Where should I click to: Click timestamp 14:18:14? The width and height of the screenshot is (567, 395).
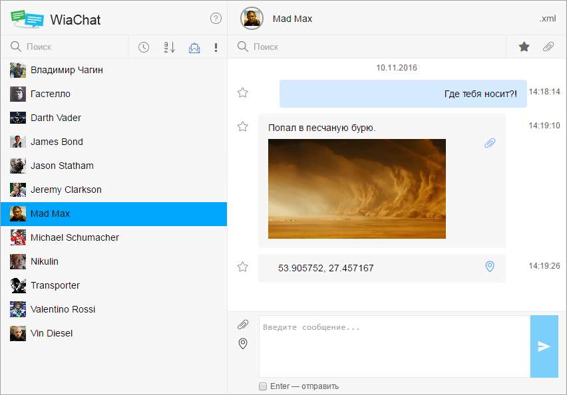[544, 92]
